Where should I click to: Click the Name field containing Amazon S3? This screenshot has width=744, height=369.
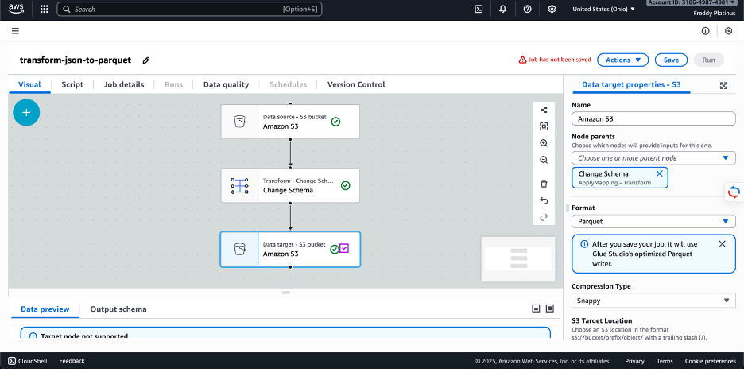tap(653, 118)
